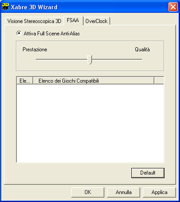Switch to the Visione Stereoscopica 3D tab
The width and height of the screenshot is (180, 202).
pos(34,21)
